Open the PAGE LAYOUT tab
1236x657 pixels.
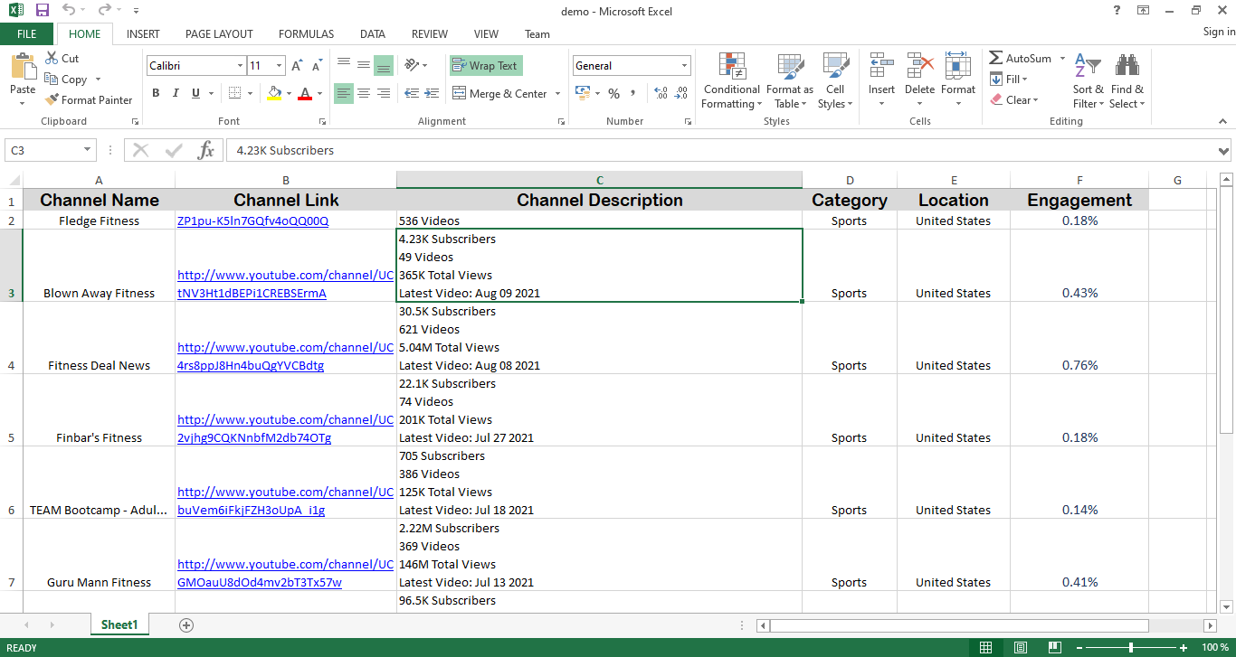(x=219, y=34)
